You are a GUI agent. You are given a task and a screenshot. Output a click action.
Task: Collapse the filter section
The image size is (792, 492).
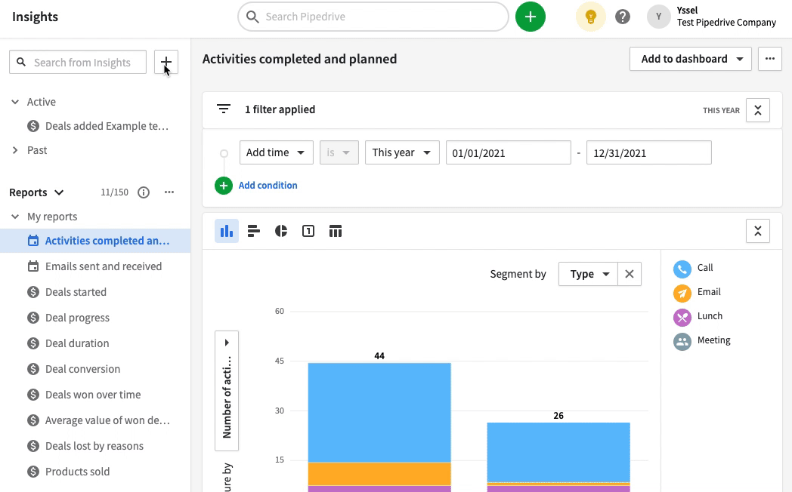pyautogui.click(x=758, y=110)
